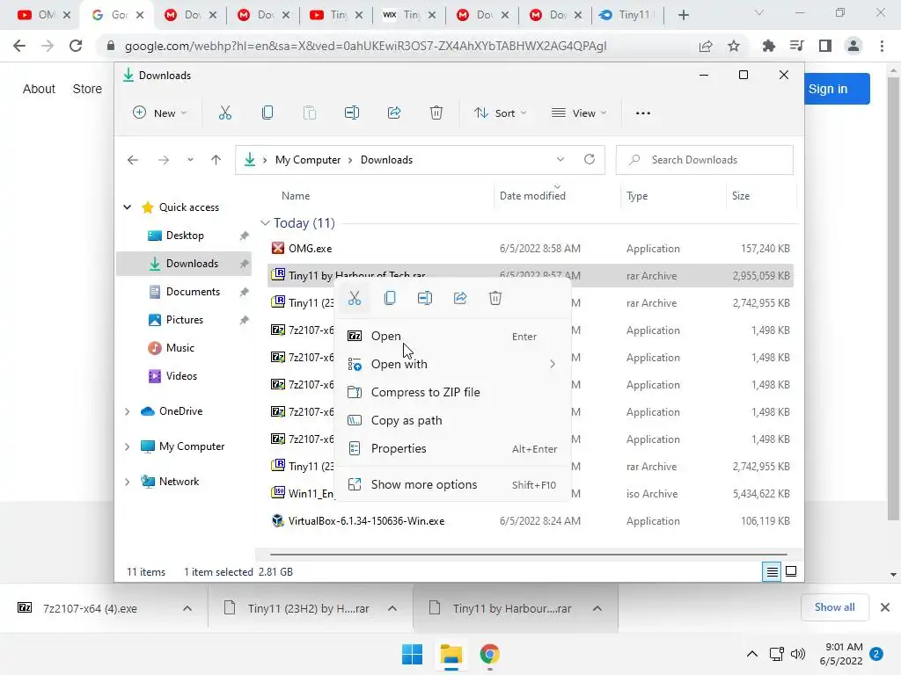Open options for 7z2107-x64 (4).exe download
901x675 pixels.
tap(187, 608)
